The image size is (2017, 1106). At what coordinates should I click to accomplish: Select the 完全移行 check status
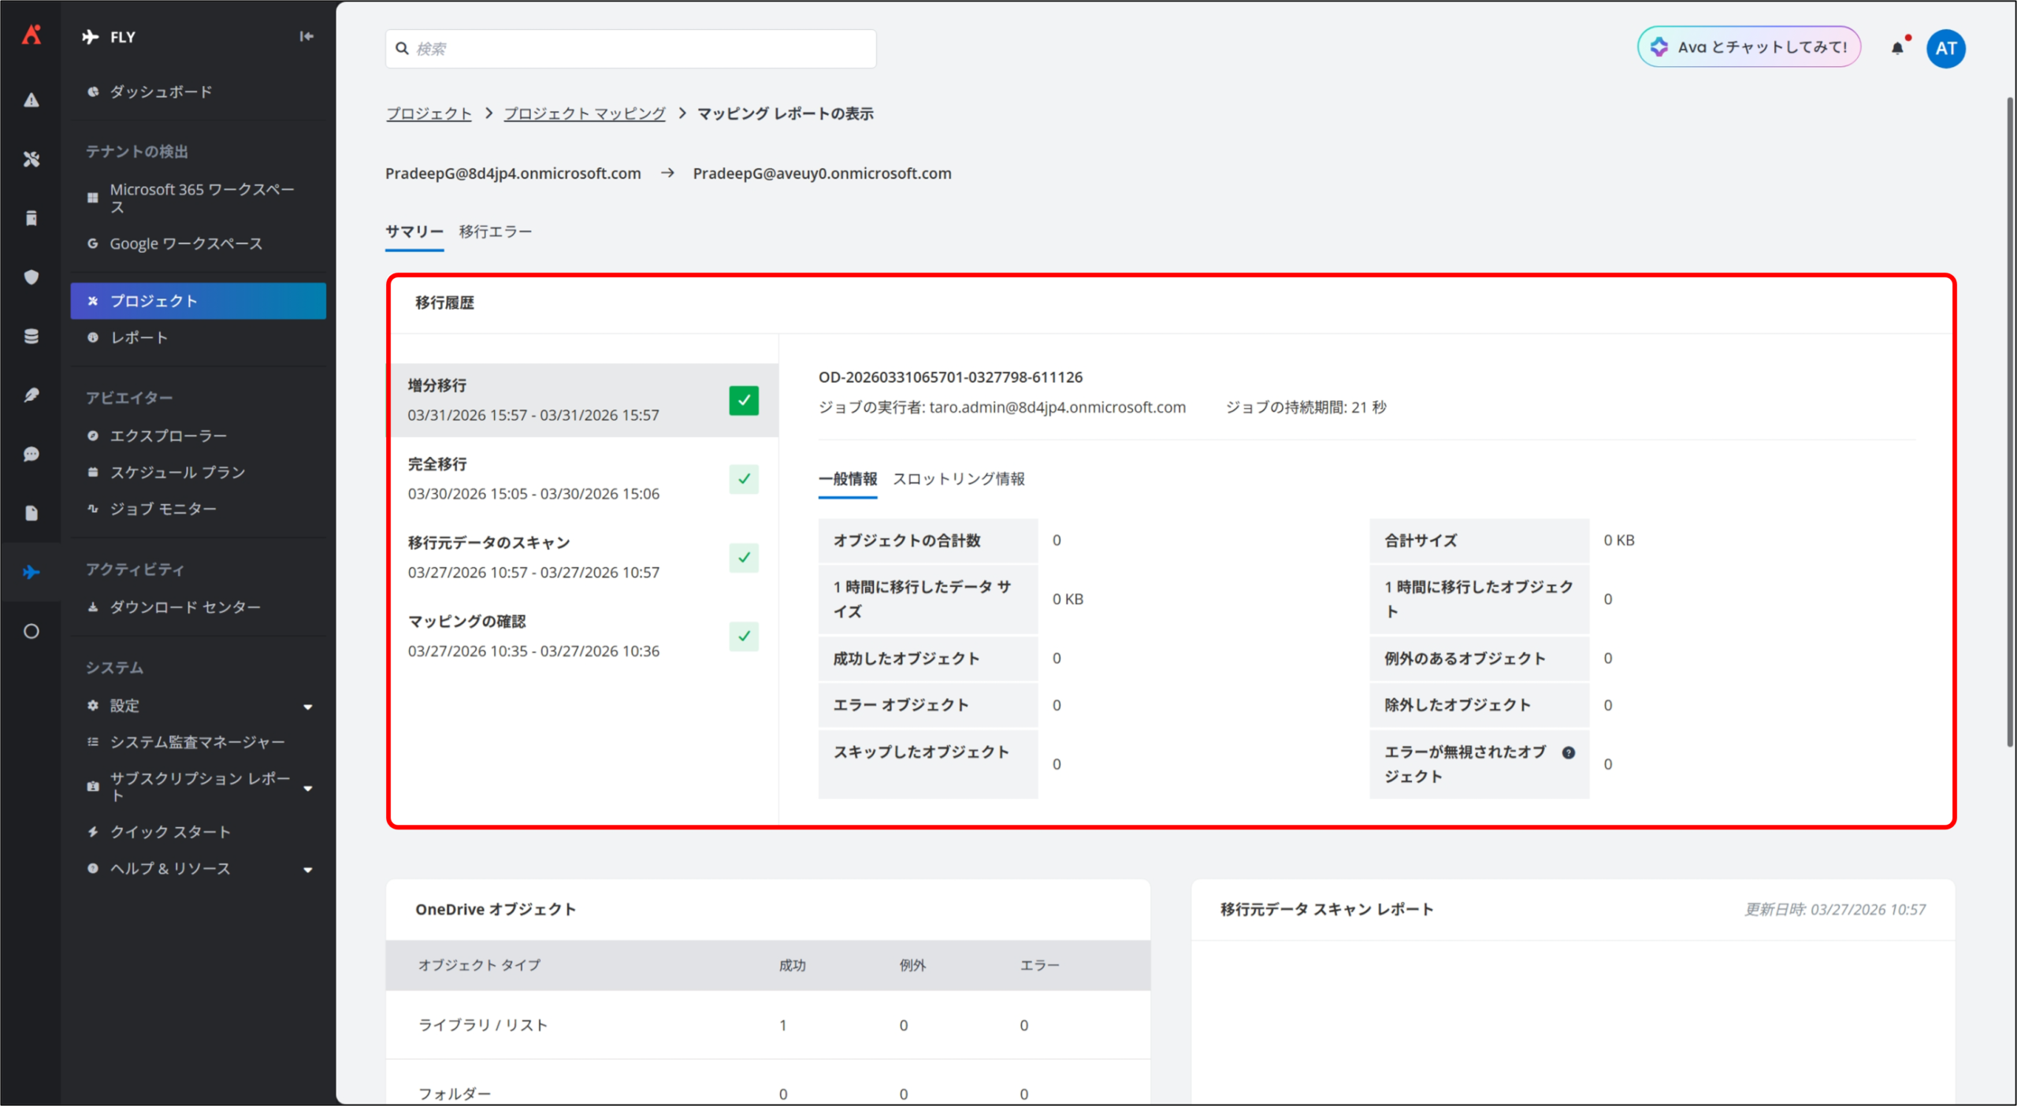pyautogui.click(x=743, y=479)
